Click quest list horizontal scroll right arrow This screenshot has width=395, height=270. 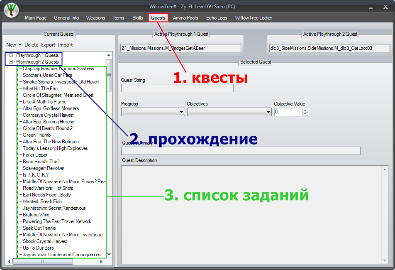(x=102, y=262)
